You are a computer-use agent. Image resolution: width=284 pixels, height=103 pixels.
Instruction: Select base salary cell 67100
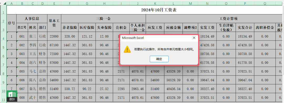(x=54, y=45)
